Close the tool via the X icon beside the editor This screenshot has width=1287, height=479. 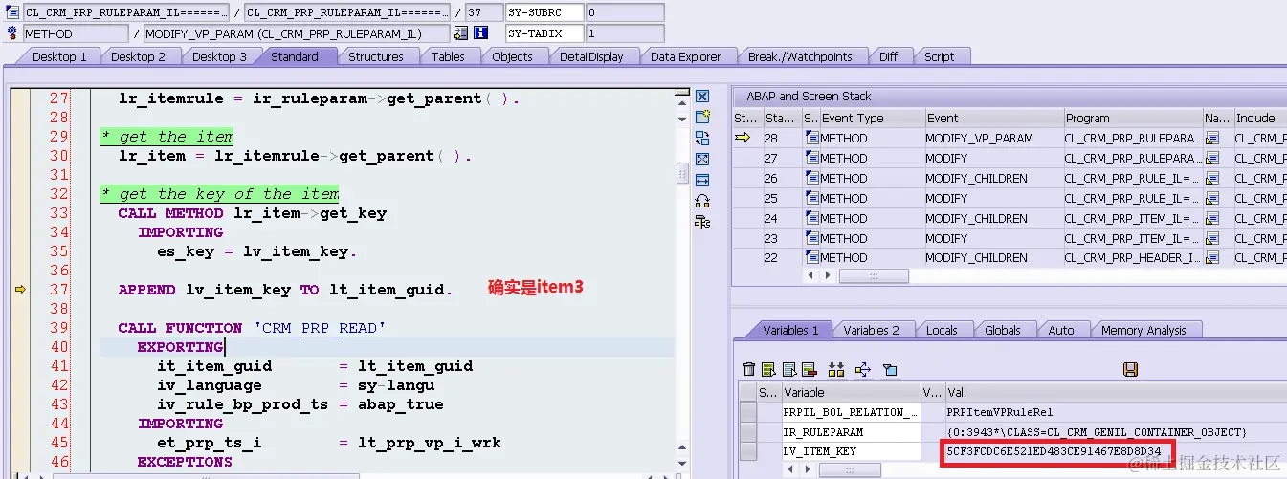(x=702, y=97)
